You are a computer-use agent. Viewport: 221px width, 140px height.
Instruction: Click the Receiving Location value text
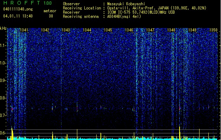click(157, 8)
